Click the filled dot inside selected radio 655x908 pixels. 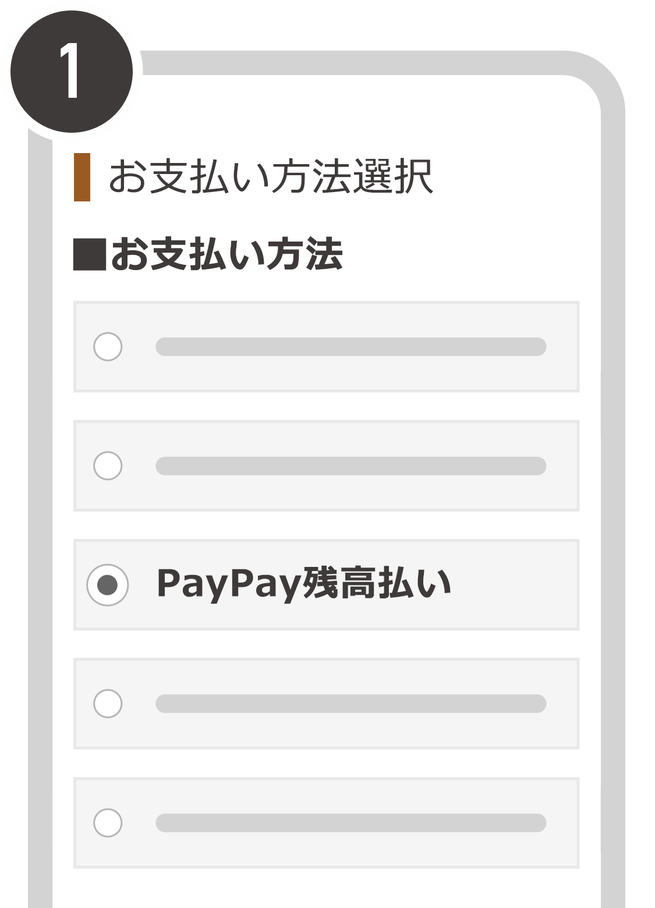[108, 585]
